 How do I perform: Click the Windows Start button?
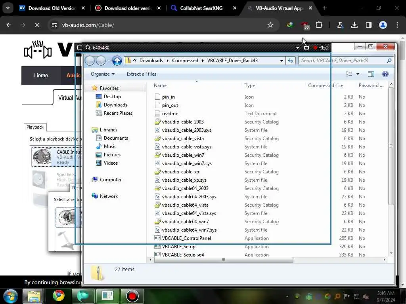click(x=10, y=296)
